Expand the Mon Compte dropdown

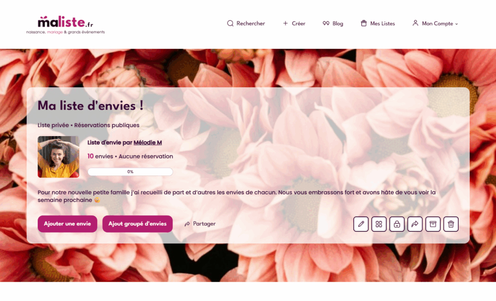point(435,23)
